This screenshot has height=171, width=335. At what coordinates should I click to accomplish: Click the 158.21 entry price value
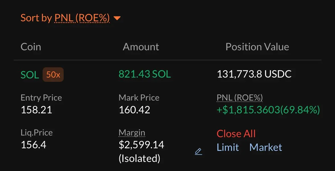point(36,110)
